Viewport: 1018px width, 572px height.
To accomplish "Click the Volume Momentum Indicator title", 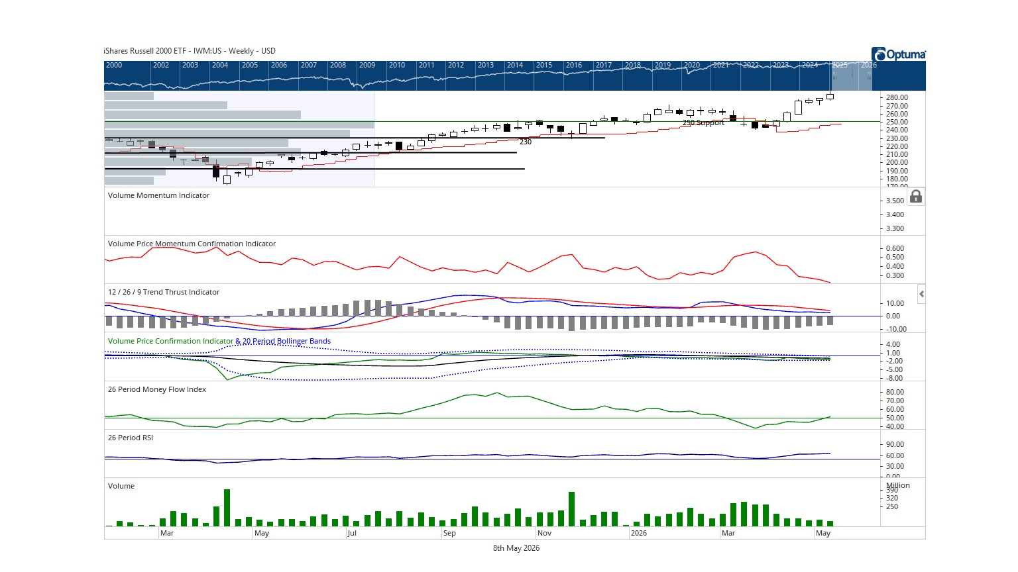I will click(x=158, y=195).
